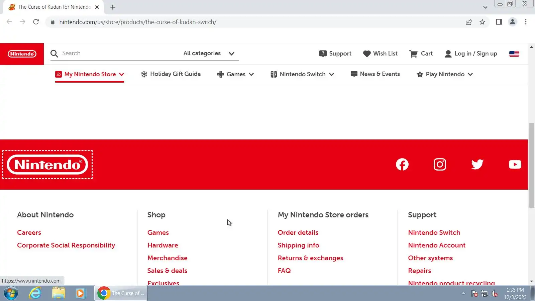The image size is (535, 301).
Task: Open Windows Media Player from taskbar
Action: (81, 293)
